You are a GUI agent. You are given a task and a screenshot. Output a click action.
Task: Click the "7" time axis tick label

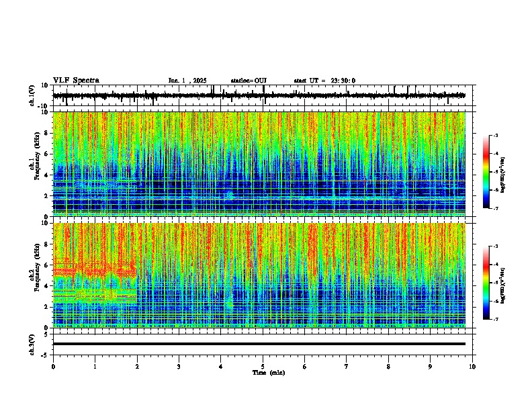pos(347,367)
